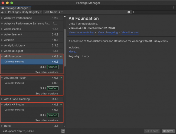The image size is (176, 134).
Task: Click the add package plus icon
Action: coord(2,12)
